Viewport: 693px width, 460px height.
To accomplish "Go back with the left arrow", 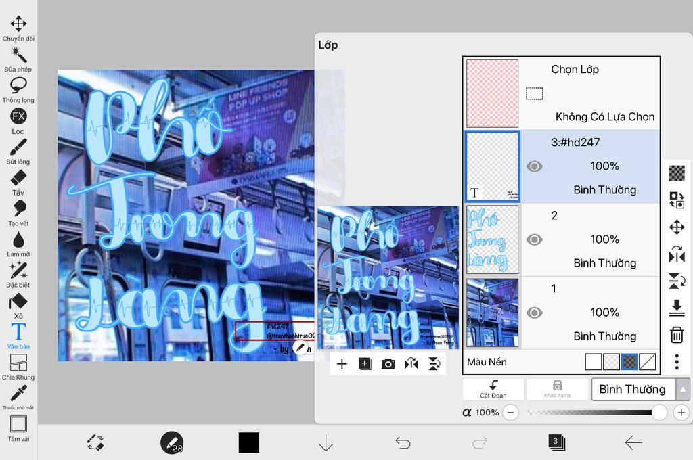I will (633, 442).
